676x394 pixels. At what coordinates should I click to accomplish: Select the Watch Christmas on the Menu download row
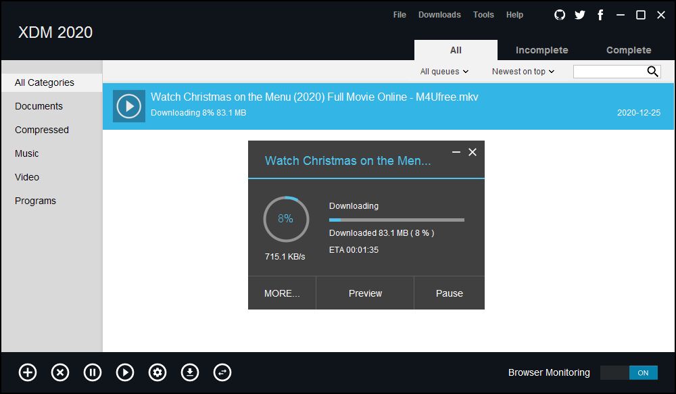(388, 106)
